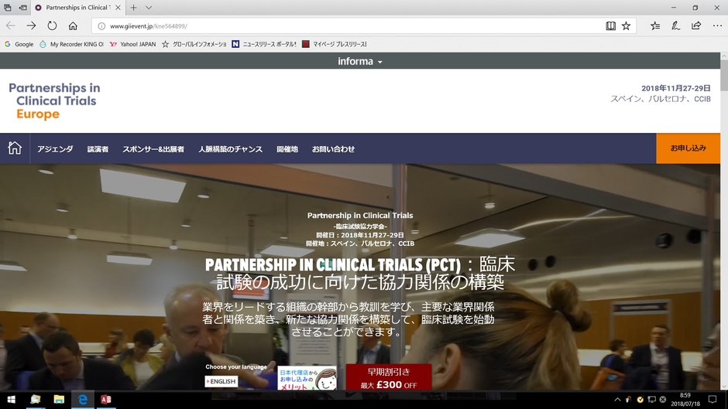This screenshot has width=728, height=409.
Task: Share this page icon
Action: [x=696, y=26]
